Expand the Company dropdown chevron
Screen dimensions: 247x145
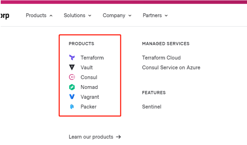130,16
